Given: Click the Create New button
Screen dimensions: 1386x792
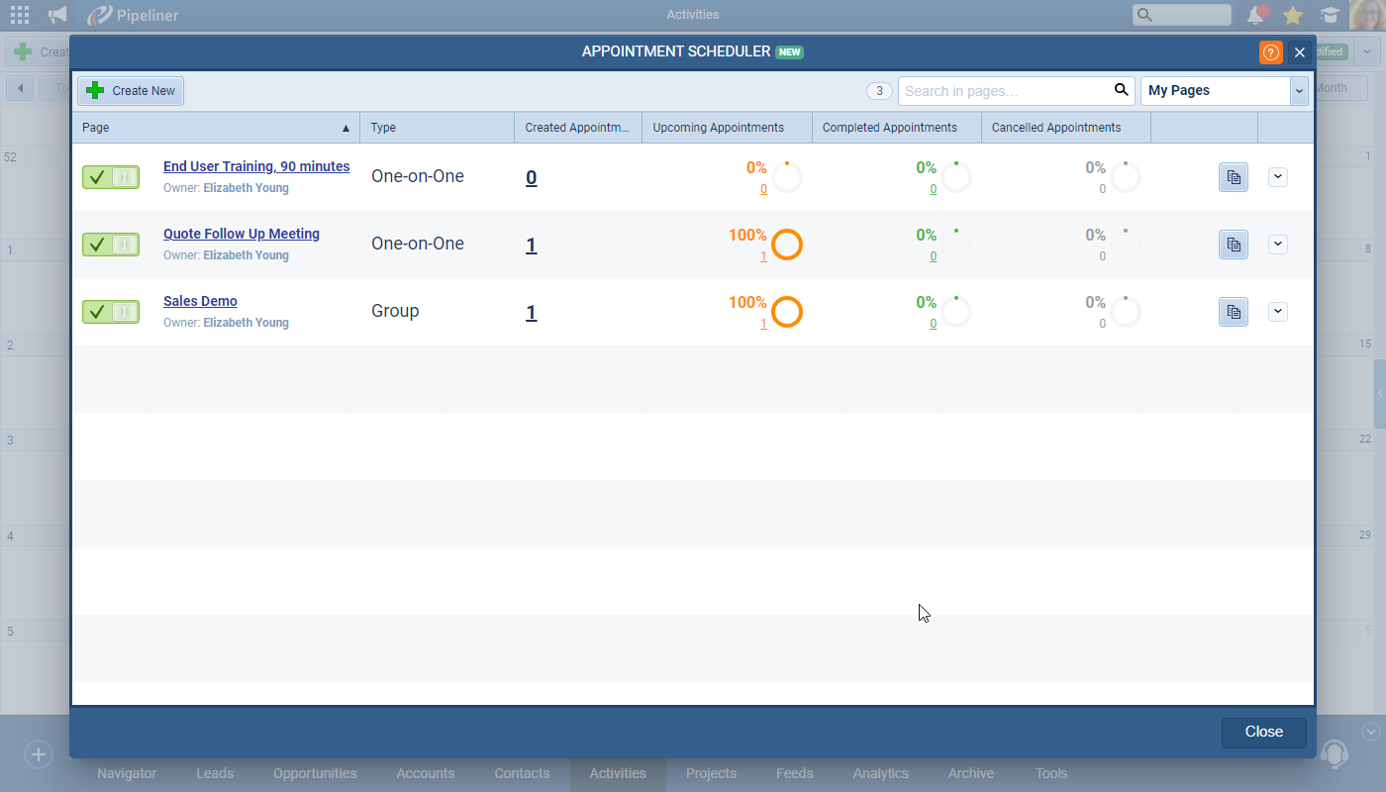Looking at the screenshot, I should [131, 91].
